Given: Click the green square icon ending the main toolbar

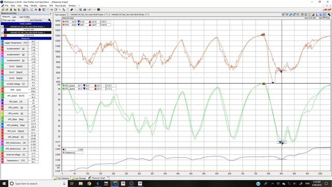Looking at the screenshot, I should click(99, 9).
